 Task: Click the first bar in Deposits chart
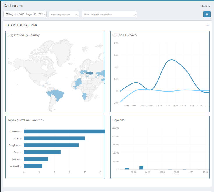127,168
